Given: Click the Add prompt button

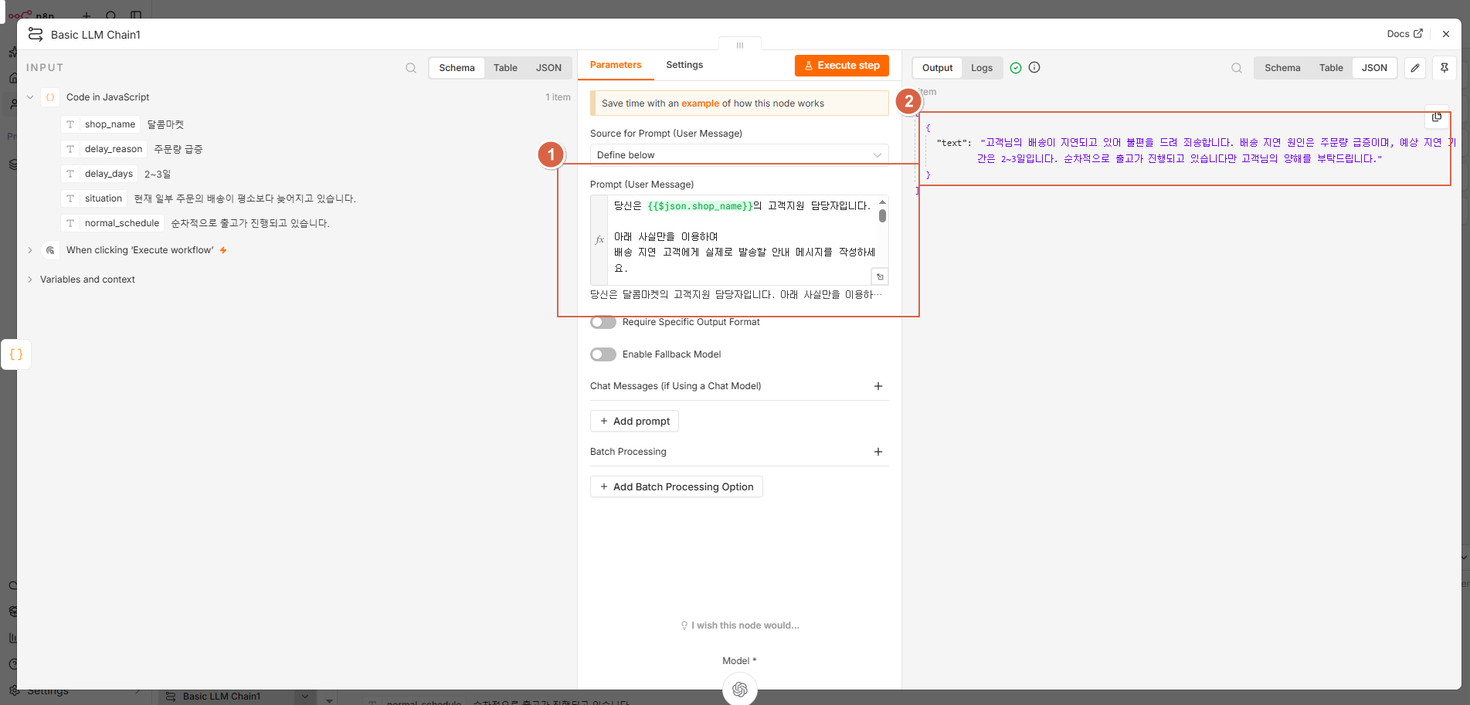Looking at the screenshot, I should (635, 421).
